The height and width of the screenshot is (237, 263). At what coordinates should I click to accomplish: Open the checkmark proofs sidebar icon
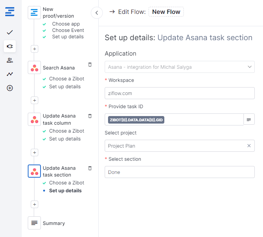pos(10,32)
